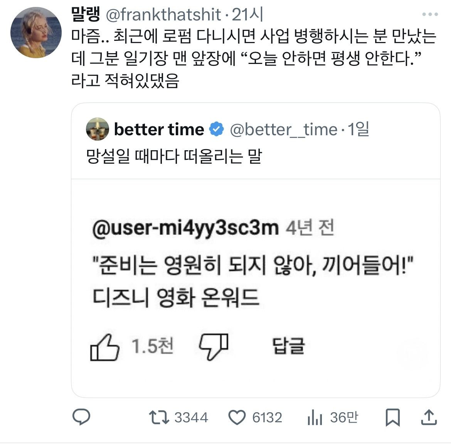Open 말랭's profile picture

coord(36,32)
